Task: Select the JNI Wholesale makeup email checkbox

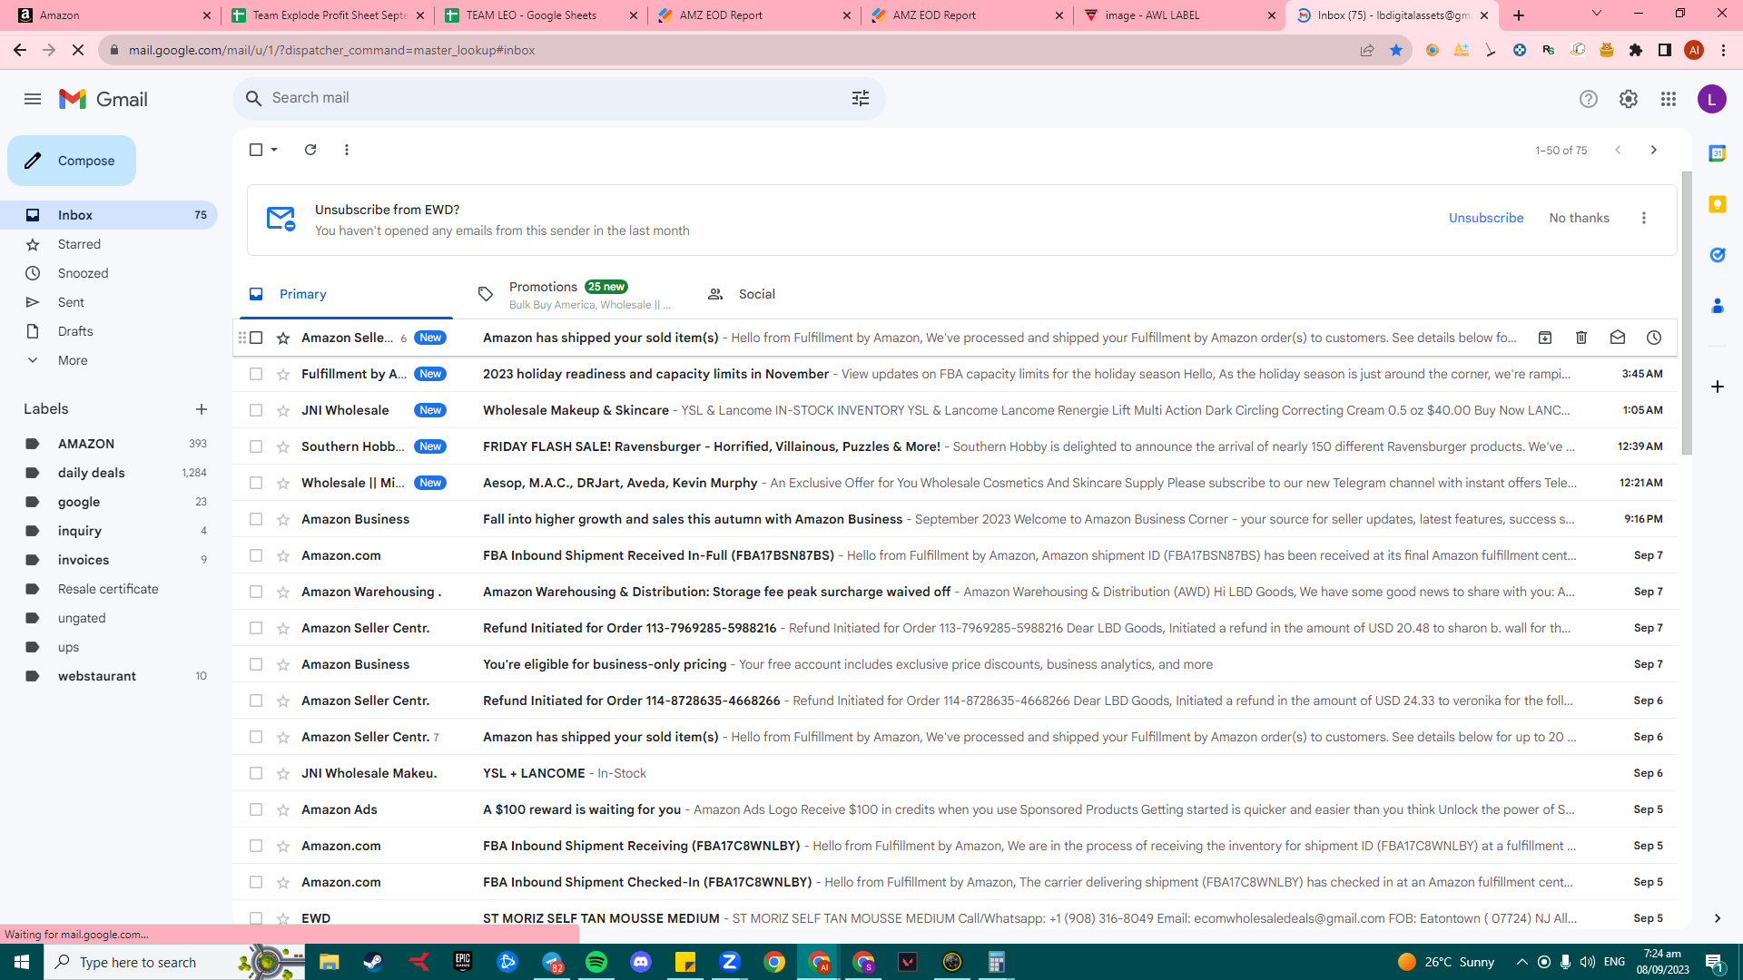Action: pos(256,410)
